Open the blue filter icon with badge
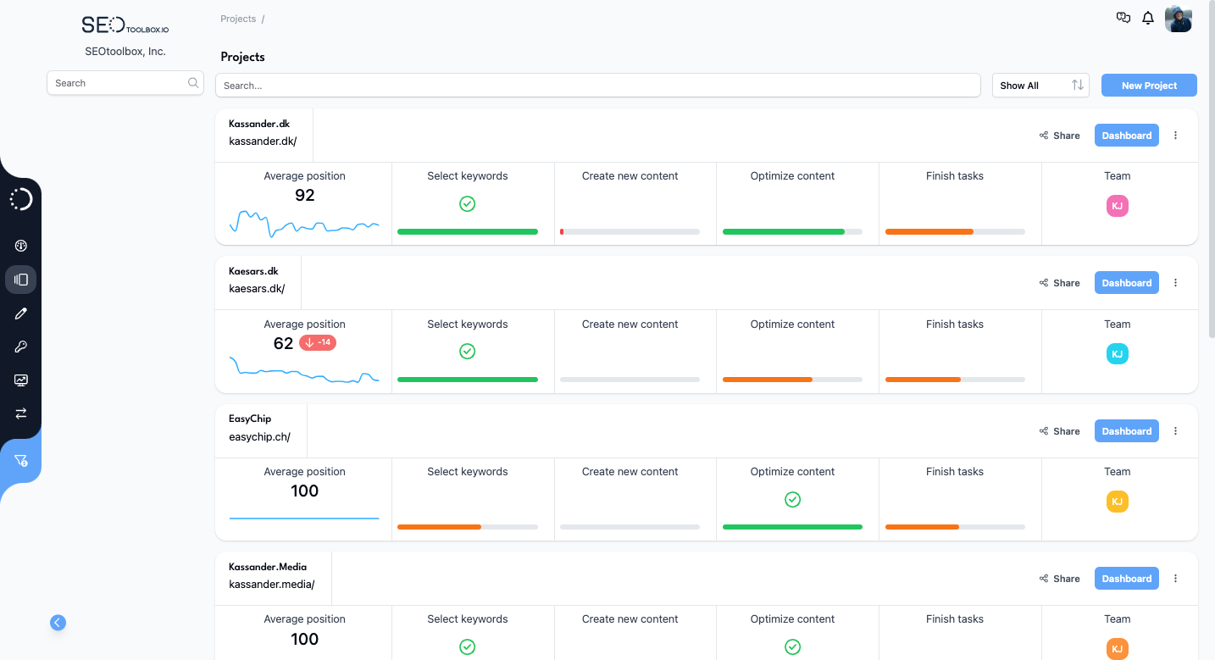This screenshot has height=660, width=1215. [20, 461]
